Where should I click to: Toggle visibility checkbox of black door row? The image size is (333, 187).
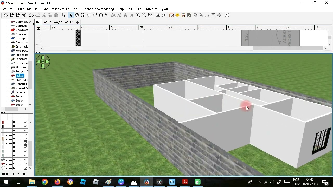click(26, 126)
